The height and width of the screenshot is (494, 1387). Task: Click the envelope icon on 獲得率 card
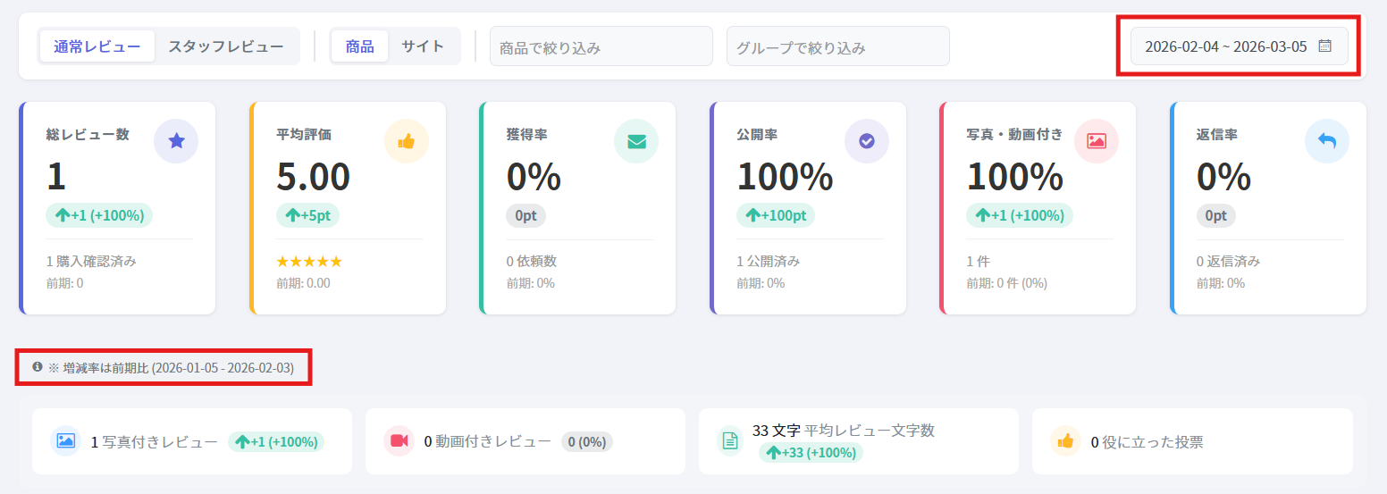coord(636,141)
